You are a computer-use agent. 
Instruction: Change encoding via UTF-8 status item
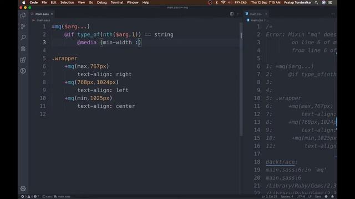pos(301,197)
